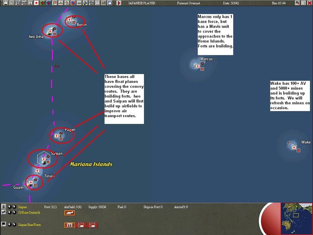Screen dimensions: 313x235
Task: Click the green and red flag icon
Action: click(x=297, y=3)
